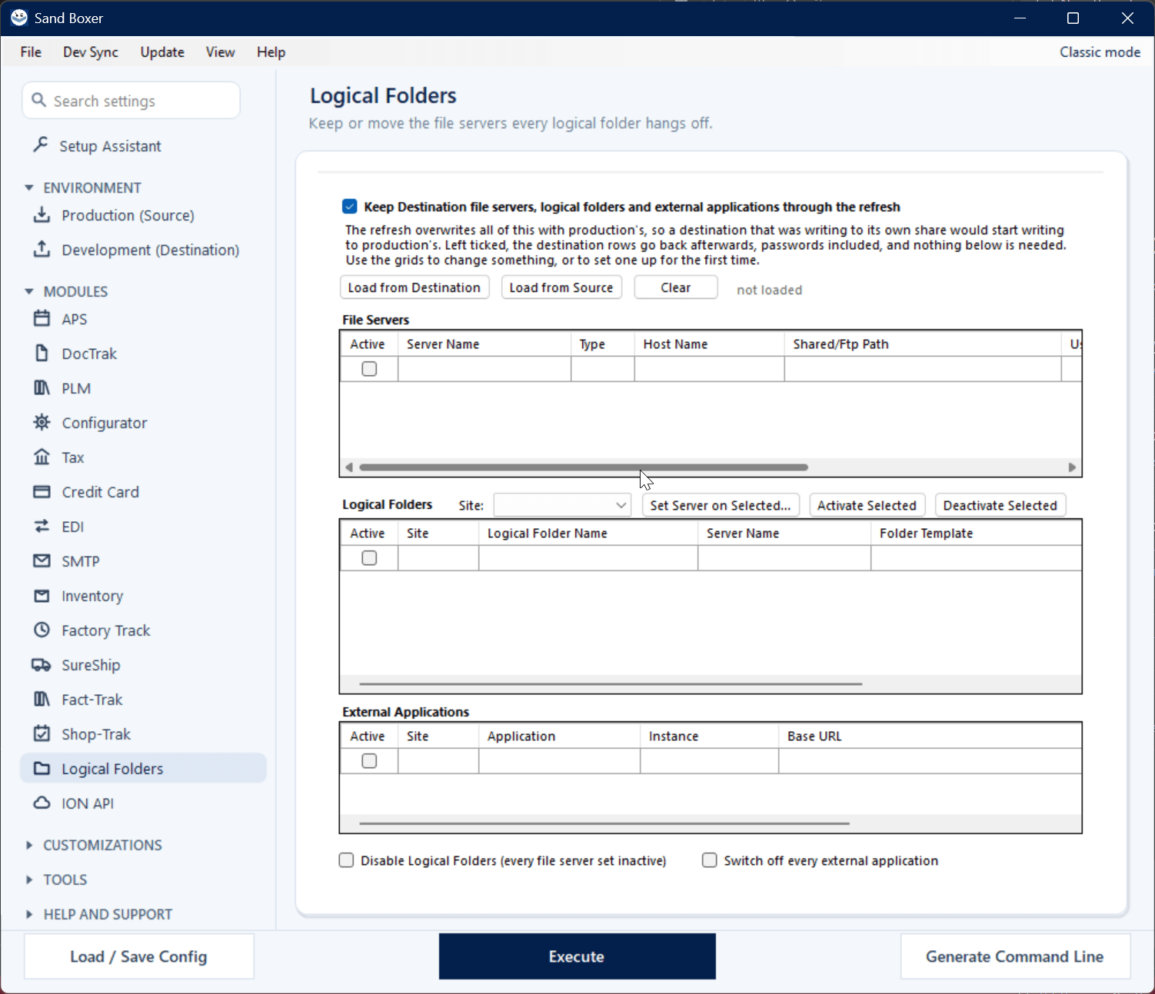The height and width of the screenshot is (994, 1155).
Task: Open the Update menu
Action: [162, 52]
